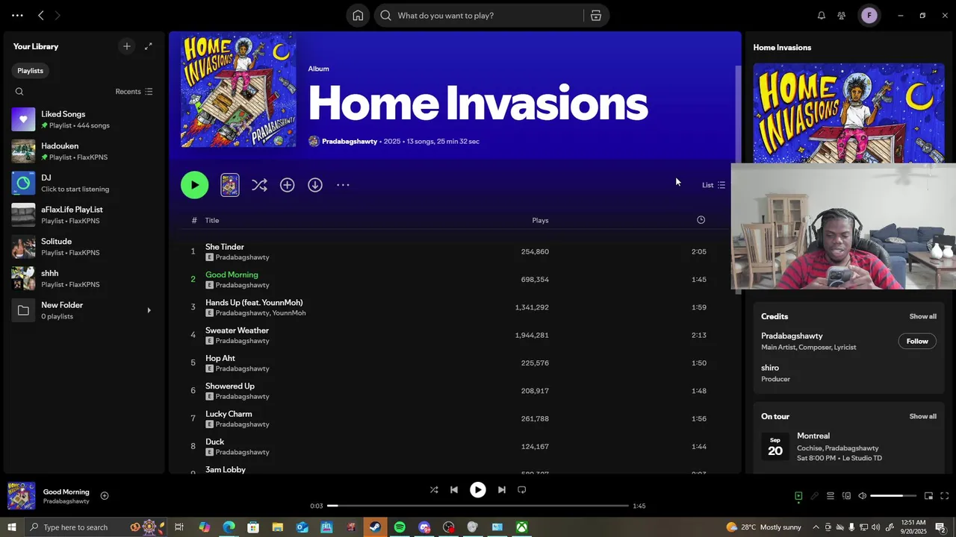956x537 pixels.
Task: Open more options for Home Invasions album
Action: [343, 185]
